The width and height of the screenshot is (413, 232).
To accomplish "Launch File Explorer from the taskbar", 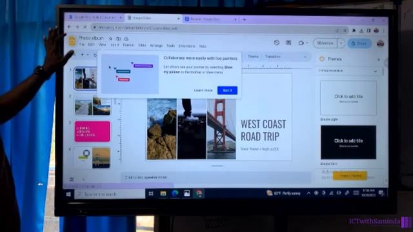I will tap(163, 193).
